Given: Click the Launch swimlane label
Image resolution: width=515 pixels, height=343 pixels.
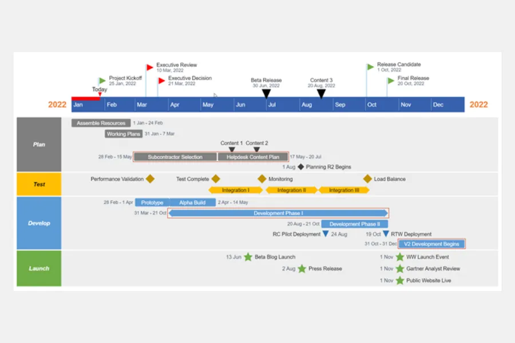Looking at the screenshot, I should [x=38, y=268].
